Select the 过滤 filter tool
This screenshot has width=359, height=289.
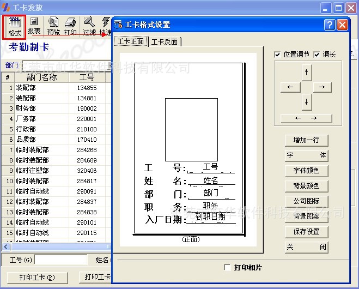click(89, 26)
